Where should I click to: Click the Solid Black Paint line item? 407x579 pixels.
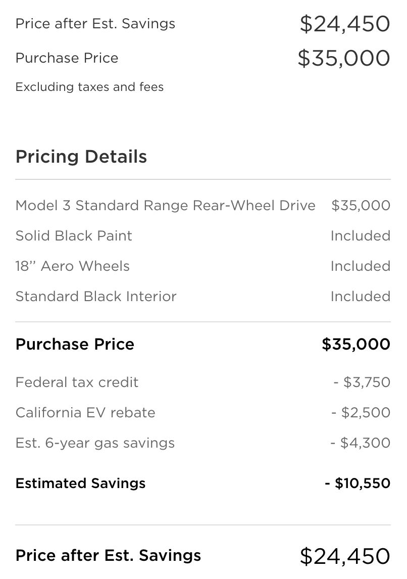point(203,235)
